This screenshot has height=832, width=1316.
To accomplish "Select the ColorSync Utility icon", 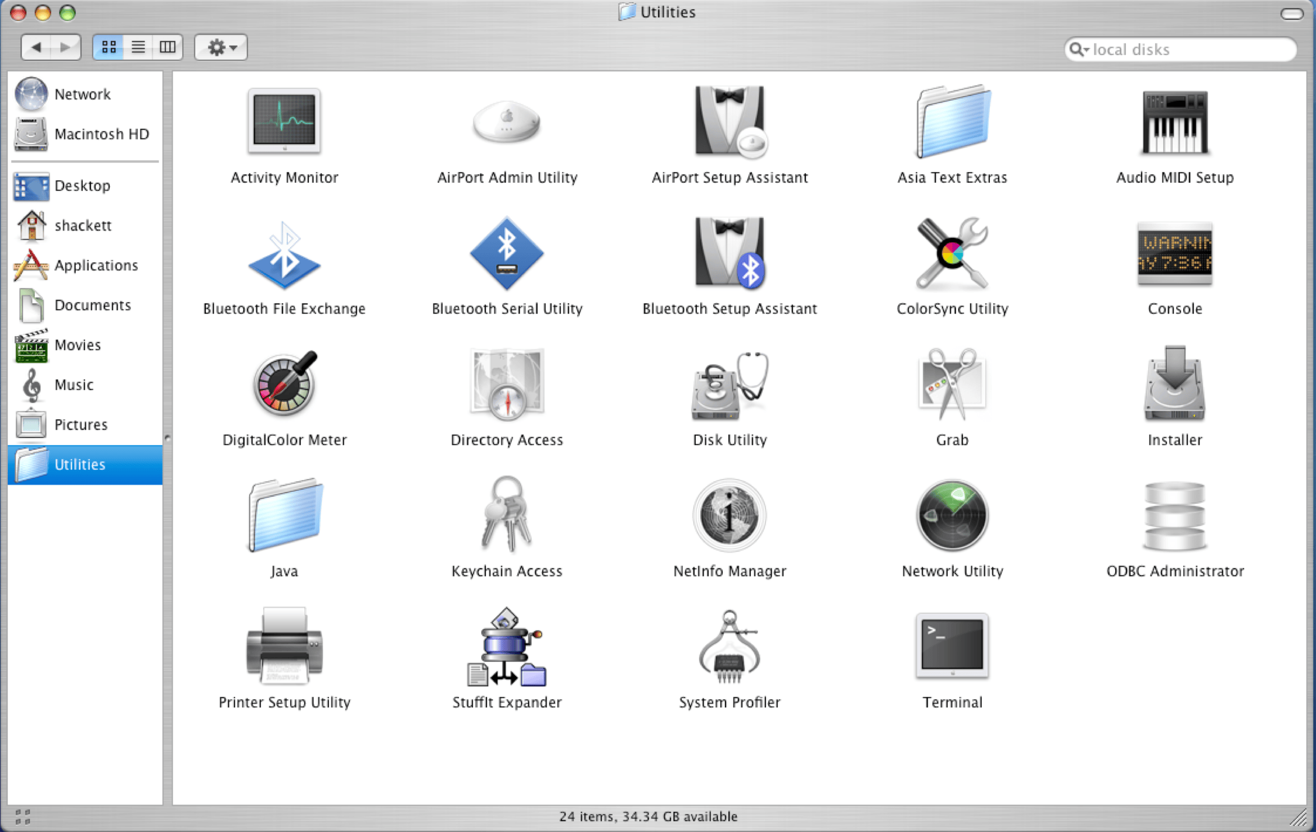I will click(952, 253).
